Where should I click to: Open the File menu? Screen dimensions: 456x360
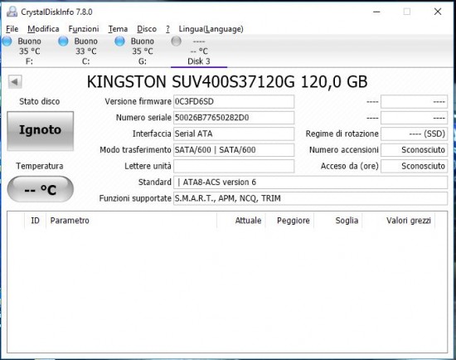pos(12,29)
